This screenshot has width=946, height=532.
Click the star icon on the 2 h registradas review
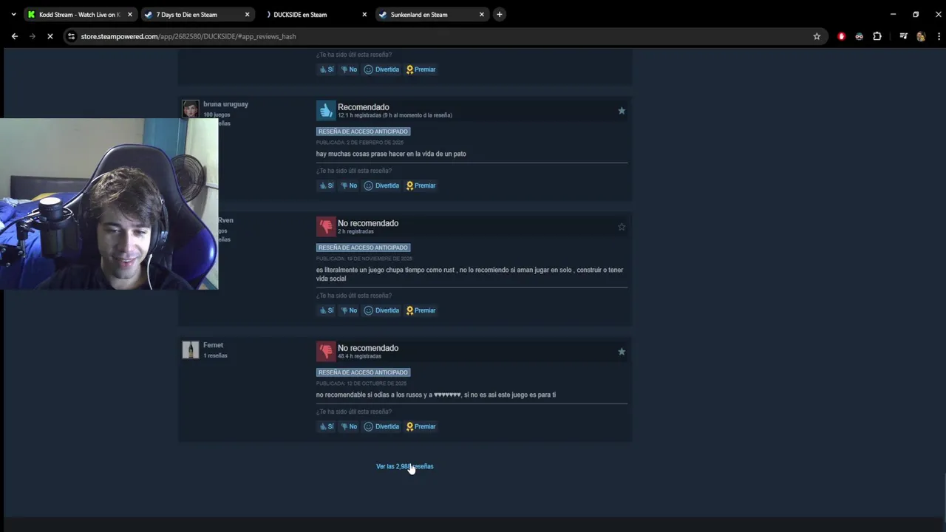pyautogui.click(x=622, y=227)
